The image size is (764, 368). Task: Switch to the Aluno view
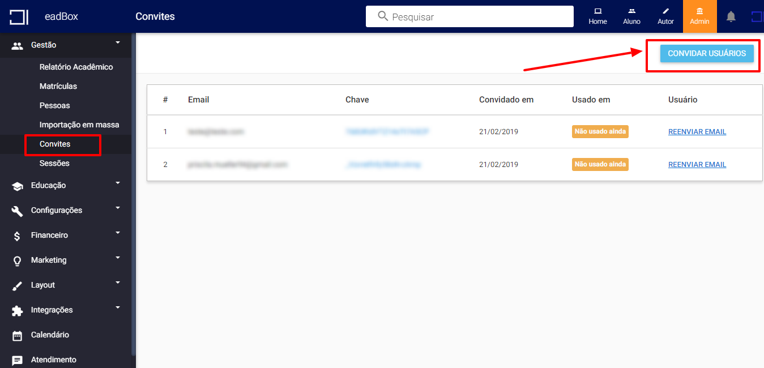631,16
